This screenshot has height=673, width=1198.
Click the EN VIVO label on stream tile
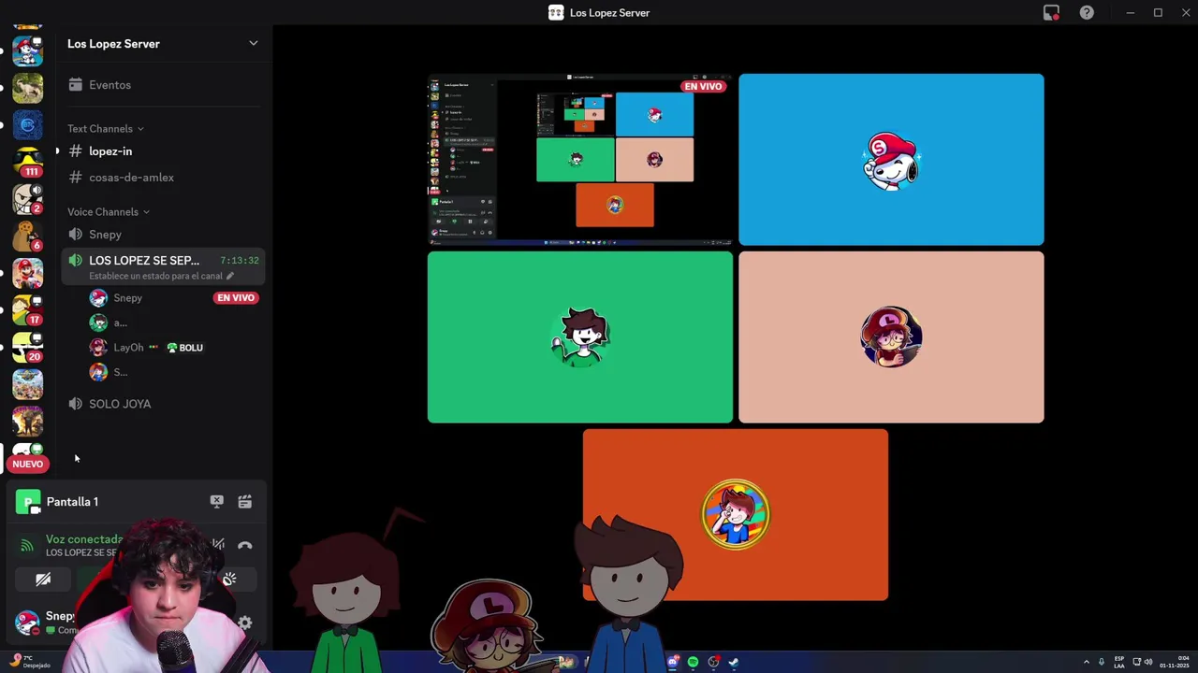[x=704, y=86]
